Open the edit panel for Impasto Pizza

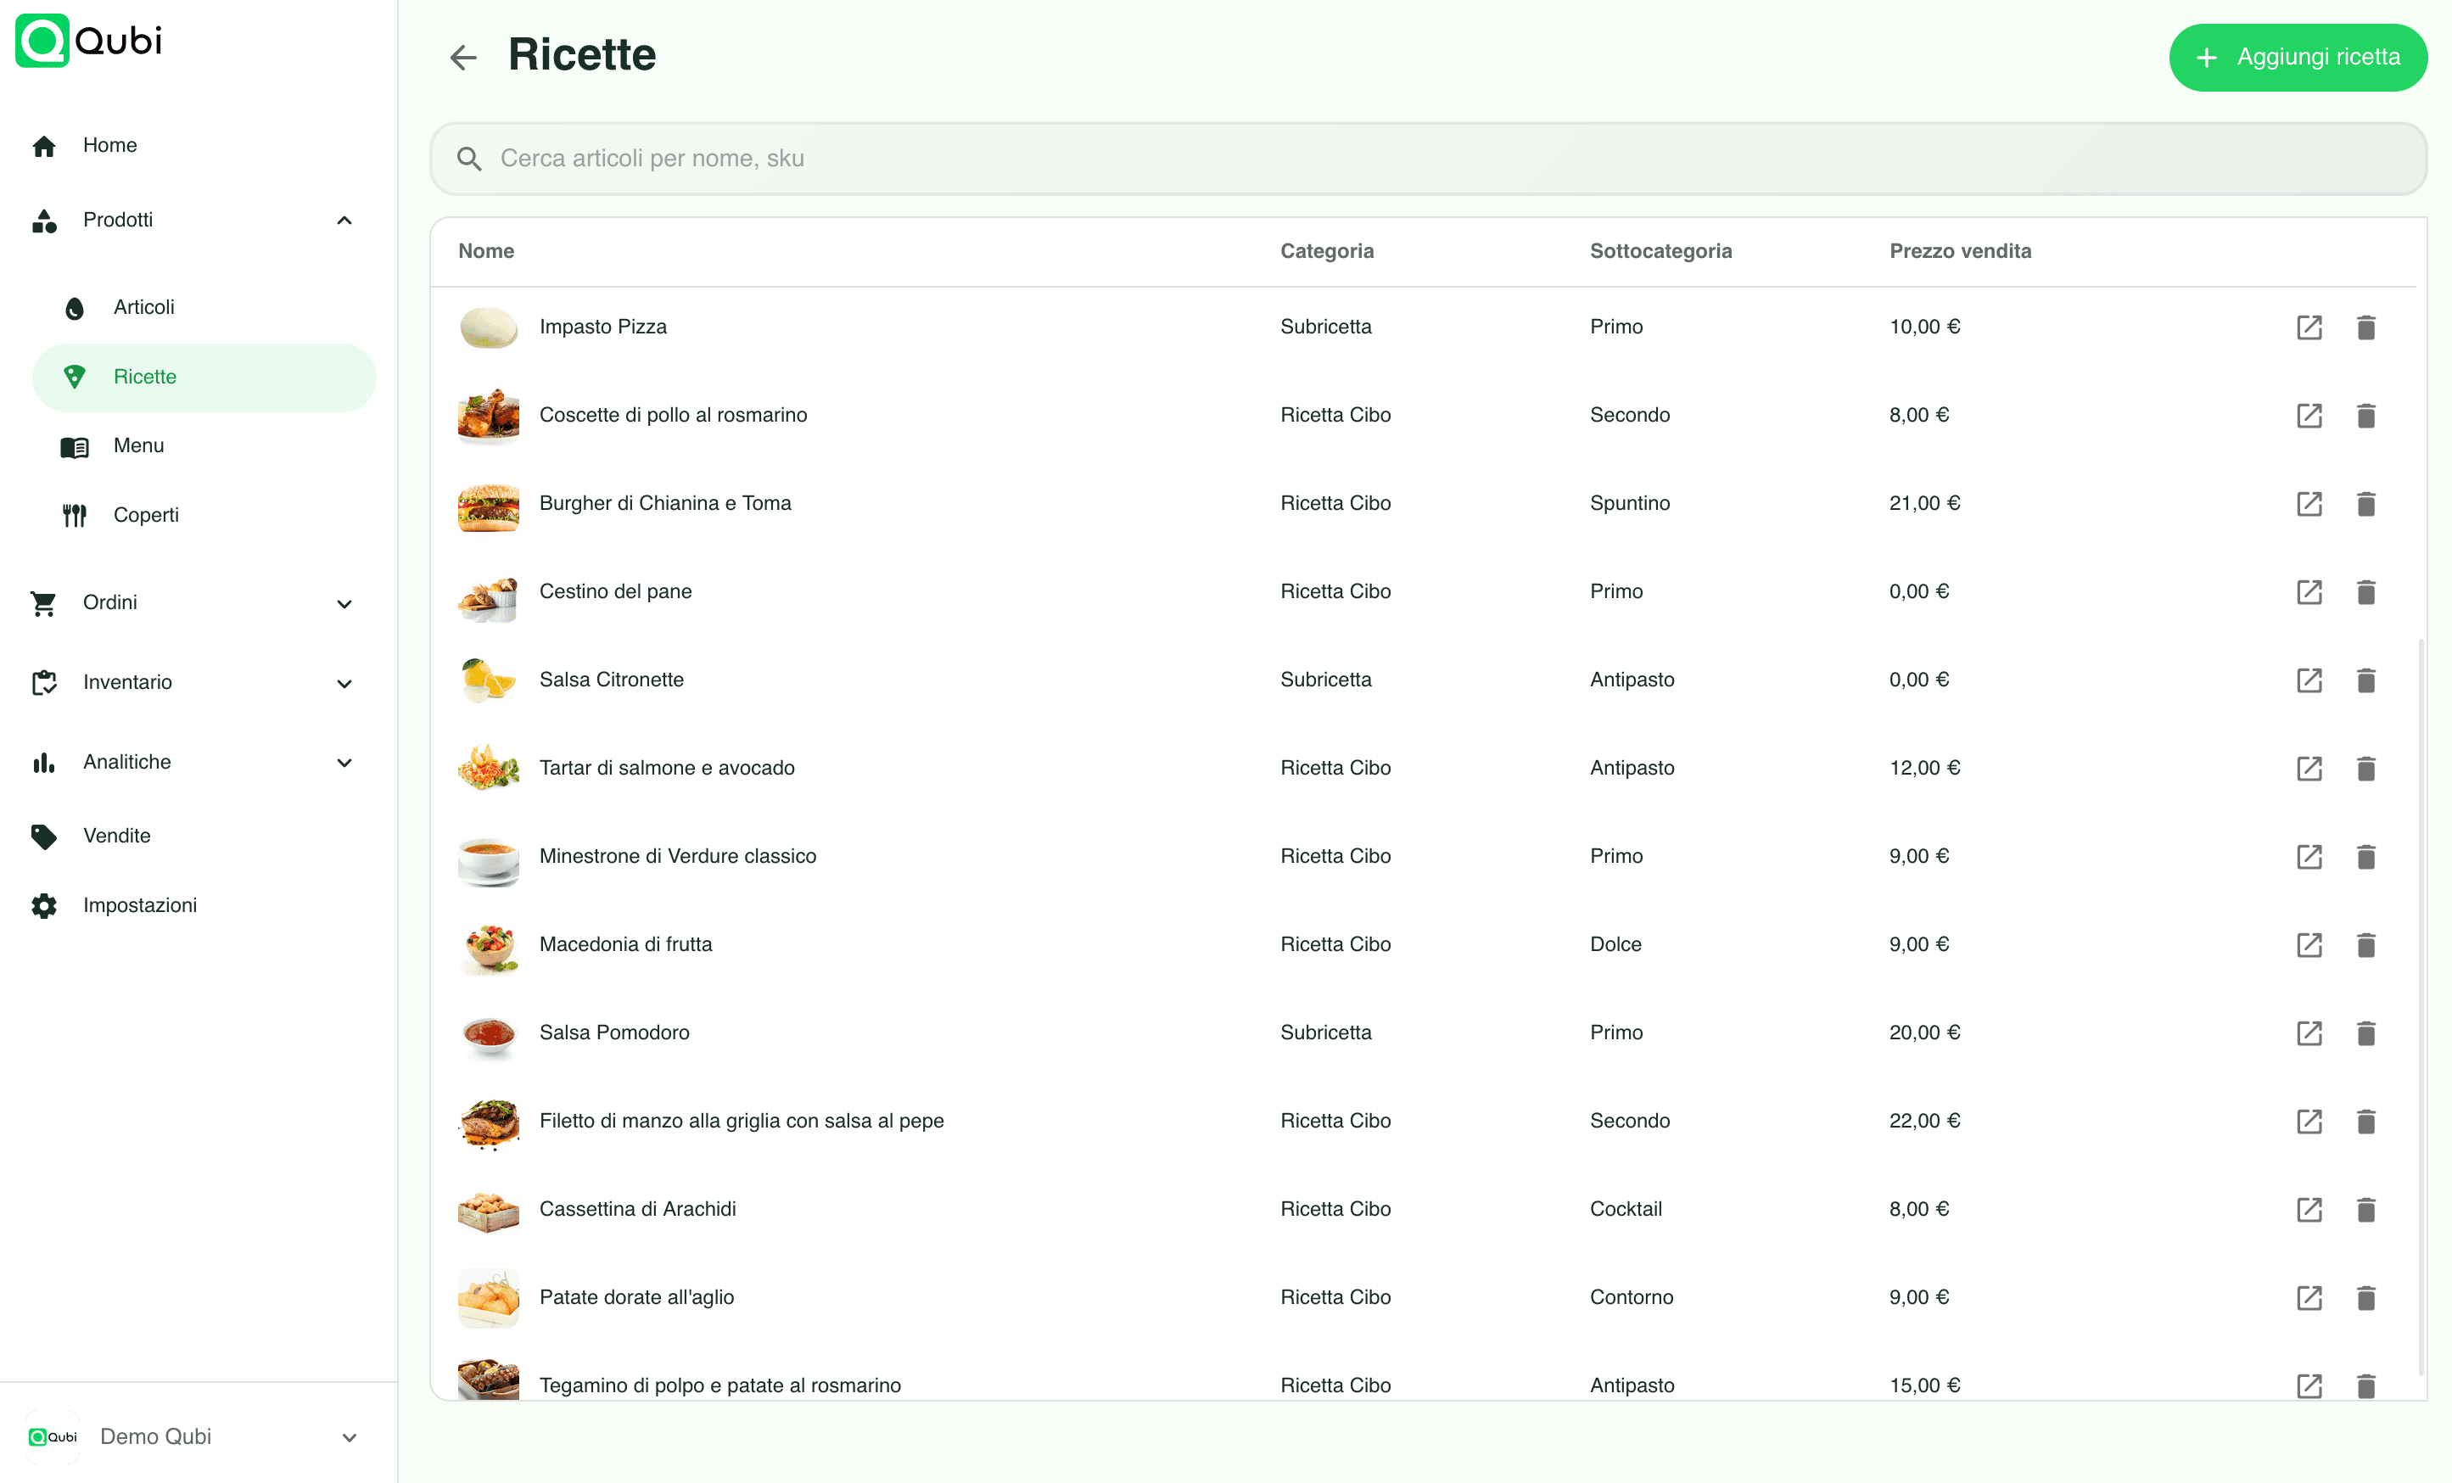point(2309,327)
